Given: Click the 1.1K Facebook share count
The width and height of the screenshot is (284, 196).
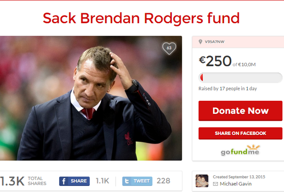Looking at the screenshot, I should point(102,181).
